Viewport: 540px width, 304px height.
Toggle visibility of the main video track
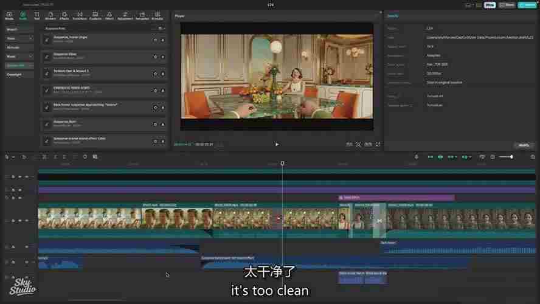tap(19, 221)
